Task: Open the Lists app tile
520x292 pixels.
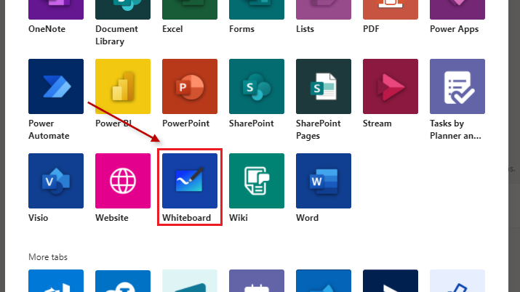Action: tap(324, 9)
